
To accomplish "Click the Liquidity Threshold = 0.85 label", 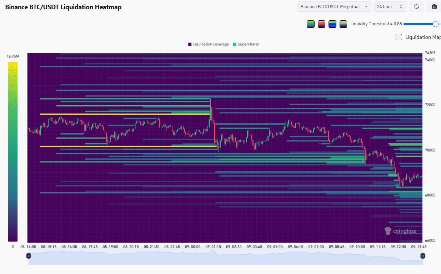I will click(376, 24).
